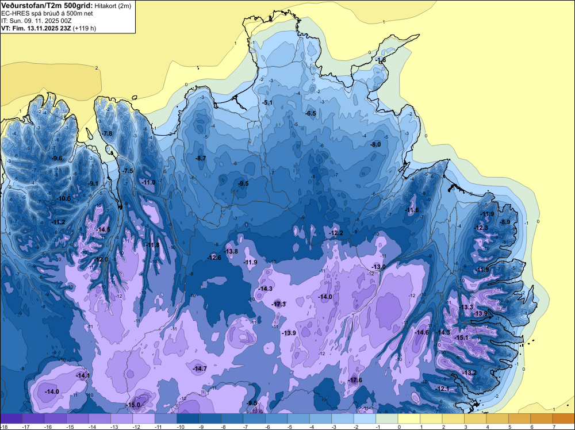Click legend swatch between -17 and -16
Screen dimensions: 575x430
click(33, 419)
